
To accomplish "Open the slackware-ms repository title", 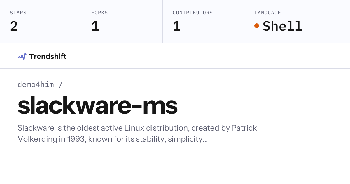I will coord(97,105).
